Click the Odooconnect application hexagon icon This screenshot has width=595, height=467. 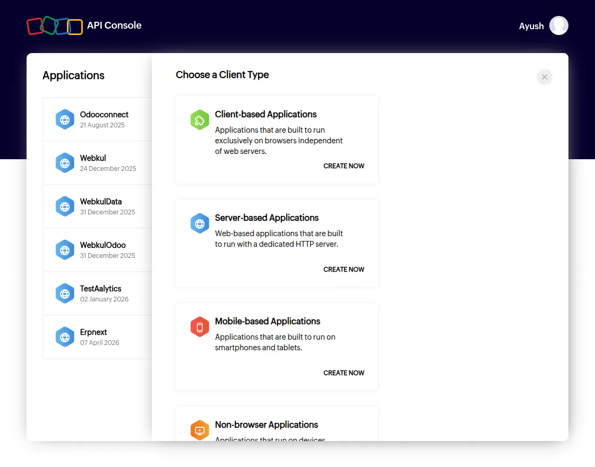coord(65,119)
